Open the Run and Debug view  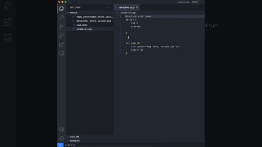coord(61,36)
